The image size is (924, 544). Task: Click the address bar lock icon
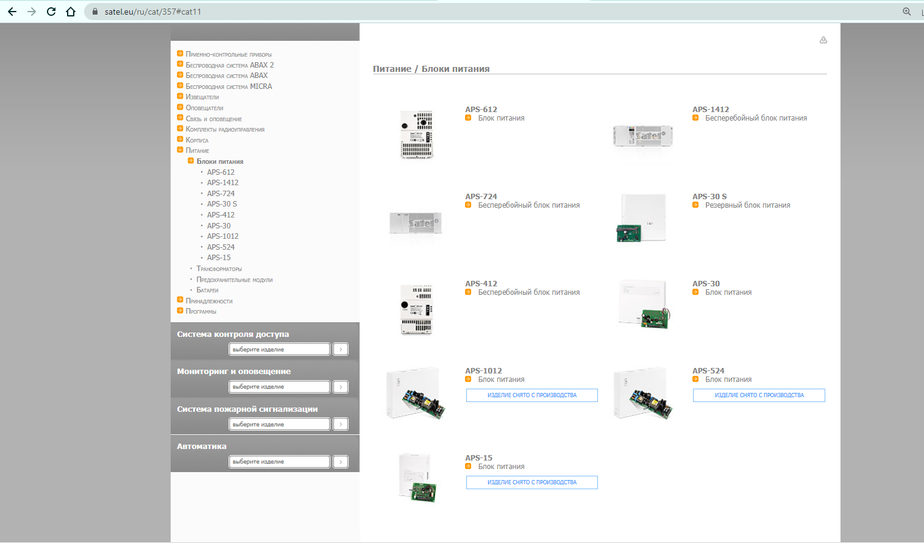tap(94, 12)
